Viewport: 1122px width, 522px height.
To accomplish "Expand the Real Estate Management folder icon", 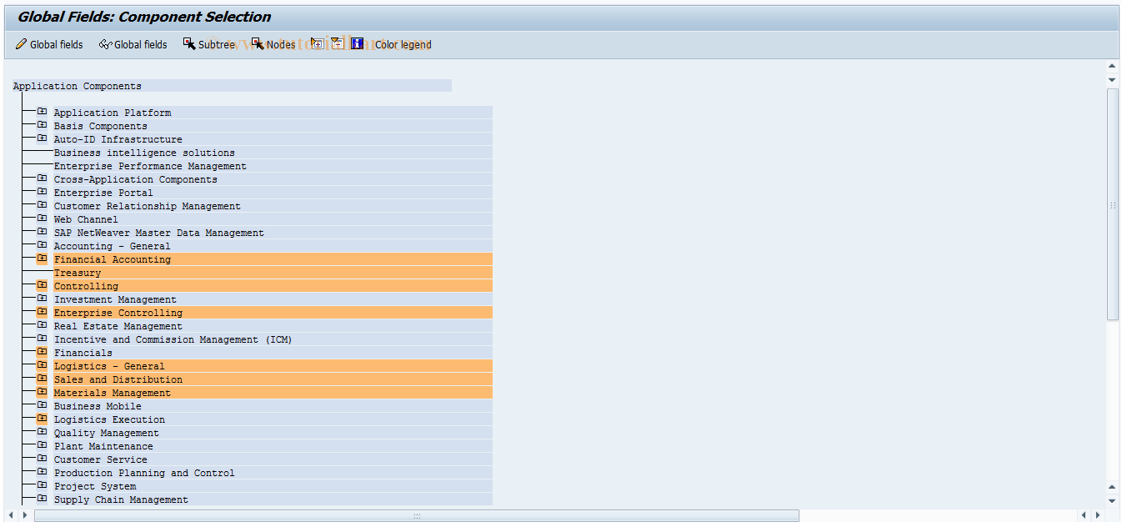I will (x=42, y=325).
